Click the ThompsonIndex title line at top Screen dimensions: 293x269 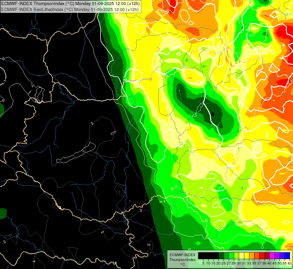[70, 4]
